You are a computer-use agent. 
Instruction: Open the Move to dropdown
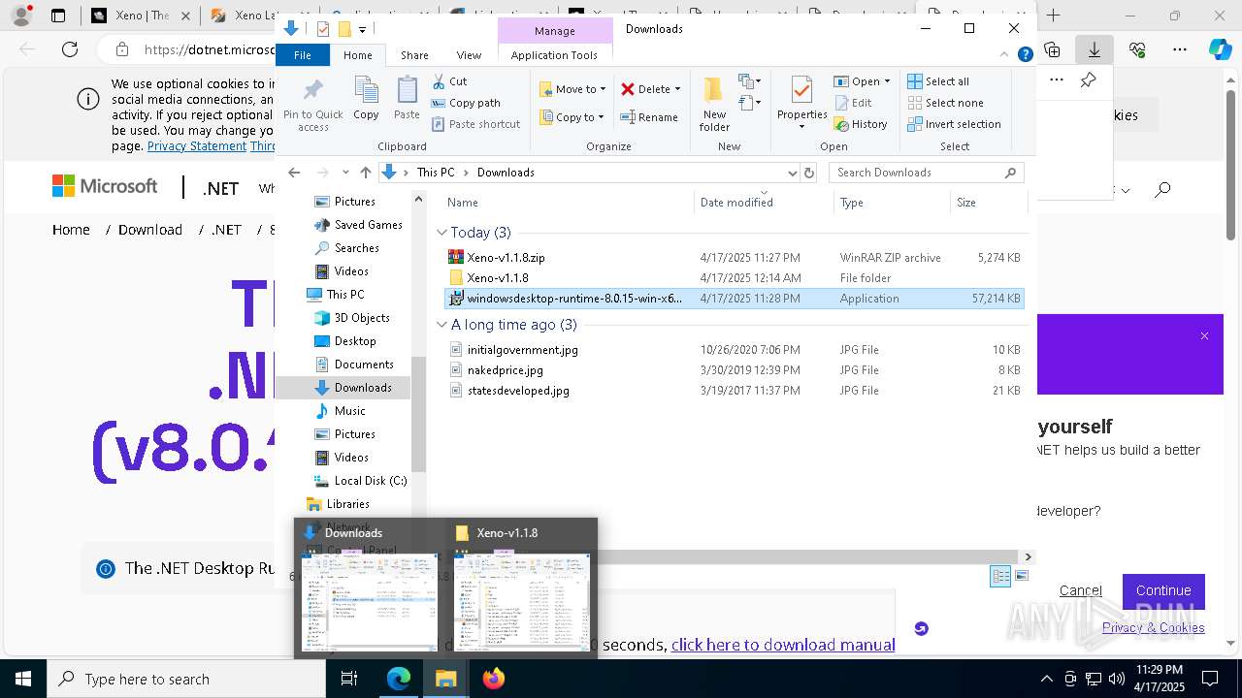coord(572,89)
